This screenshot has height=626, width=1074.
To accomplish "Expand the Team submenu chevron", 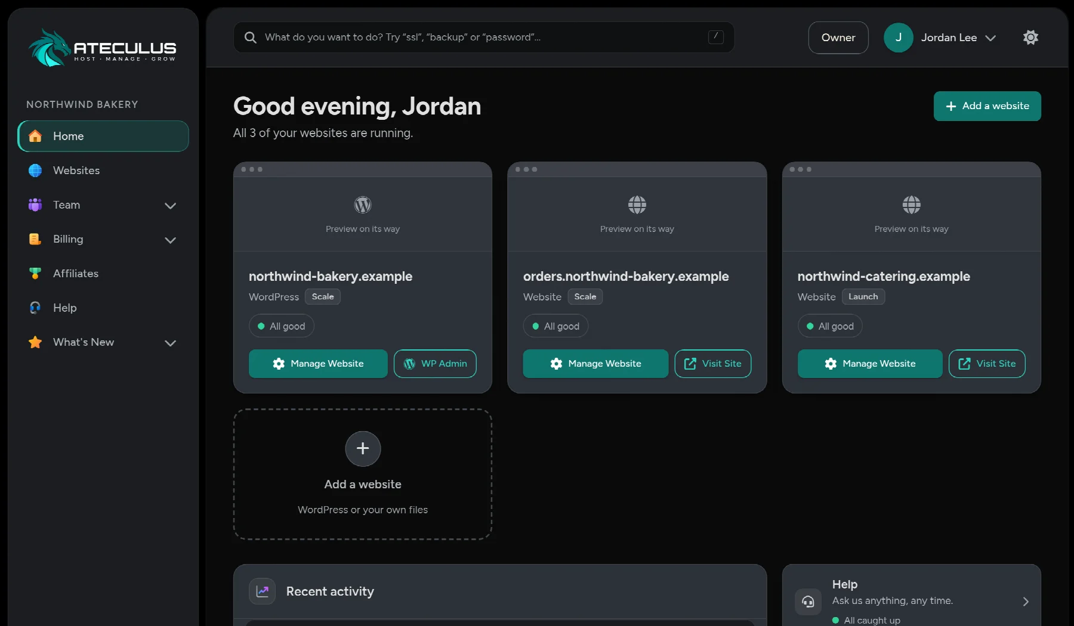I will pos(170,206).
